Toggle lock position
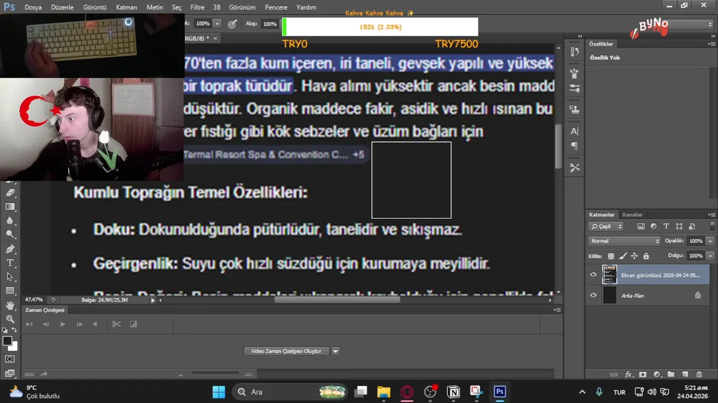This screenshot has width=718, height=403. [634, 256]
